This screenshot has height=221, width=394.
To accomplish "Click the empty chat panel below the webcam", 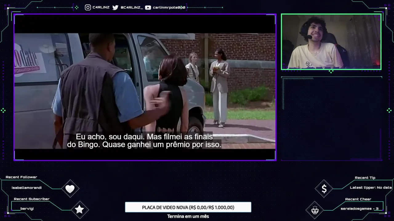I will pos(332,118).
